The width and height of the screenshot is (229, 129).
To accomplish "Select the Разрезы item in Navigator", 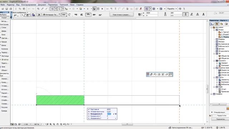I will tap(221, 39).
